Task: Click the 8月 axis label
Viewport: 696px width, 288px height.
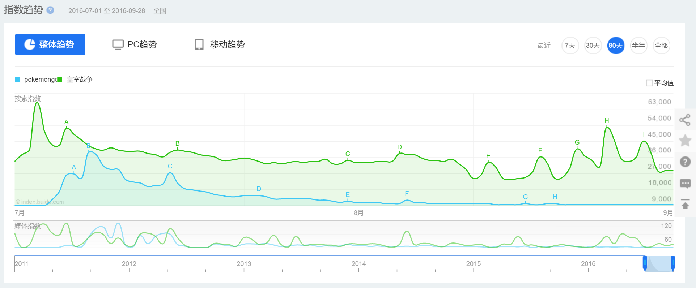Action: point(358,213)
